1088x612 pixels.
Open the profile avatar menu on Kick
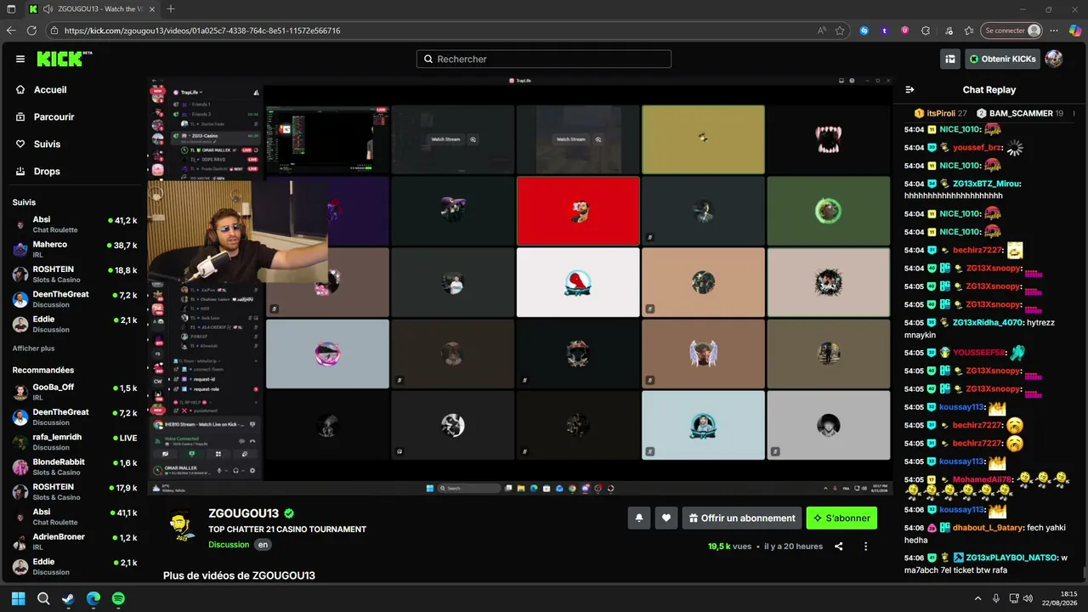tap(1054, 59)
